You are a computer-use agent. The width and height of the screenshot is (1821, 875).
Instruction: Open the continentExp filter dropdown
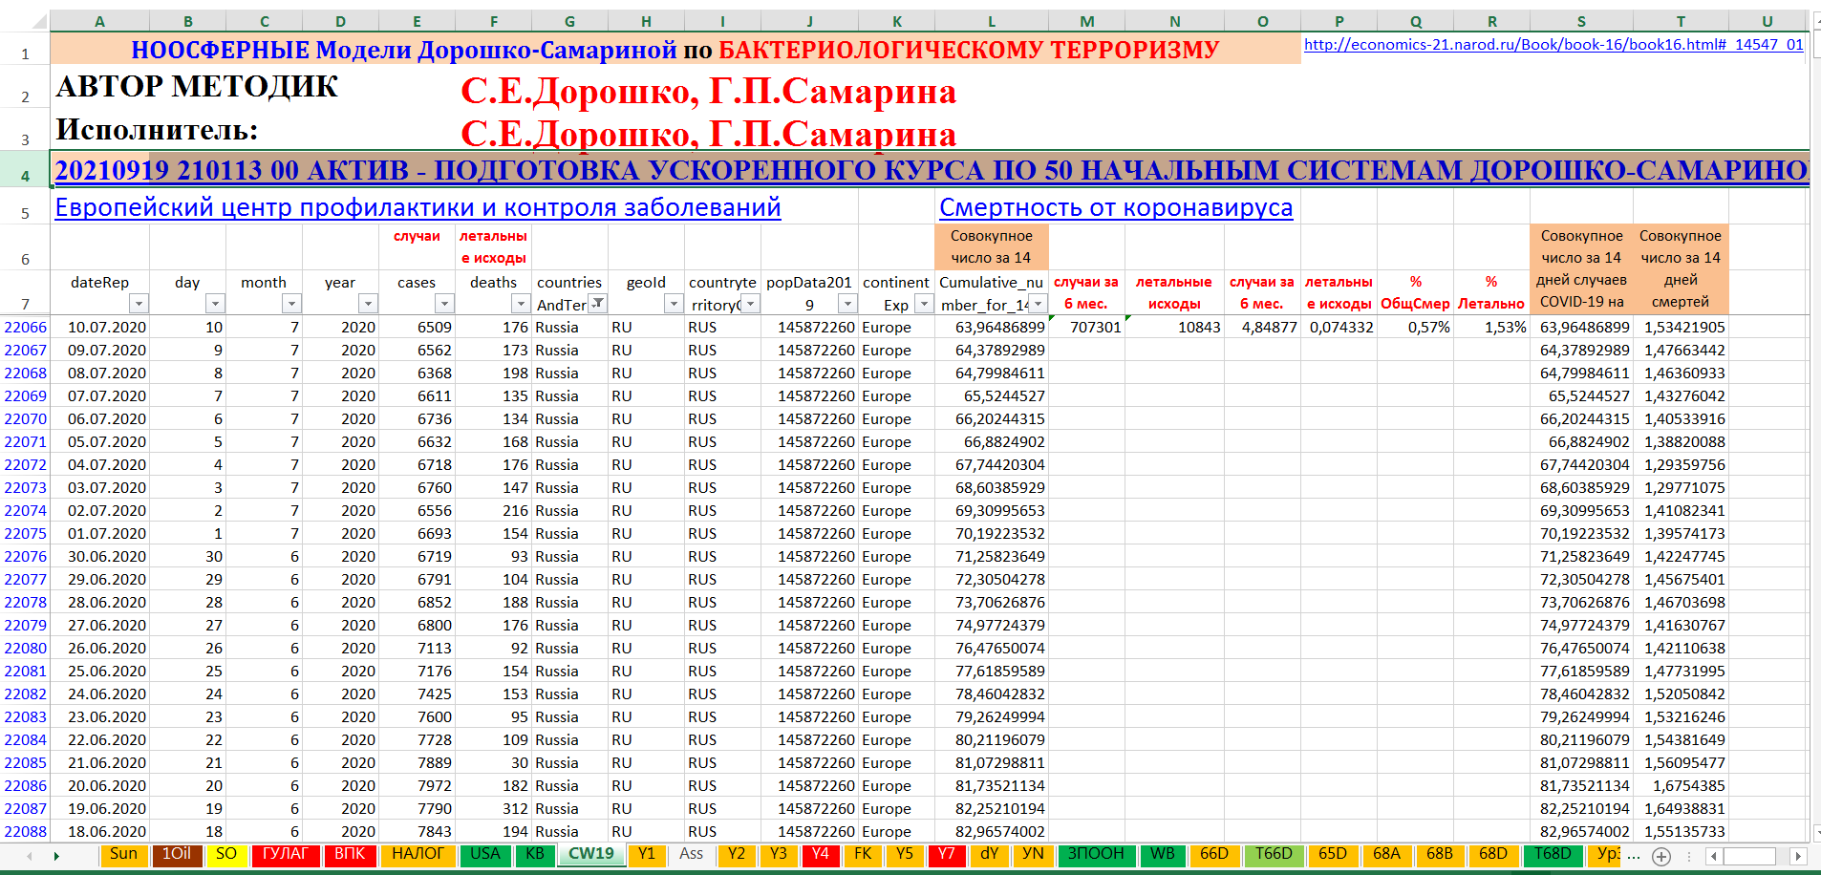923,304
